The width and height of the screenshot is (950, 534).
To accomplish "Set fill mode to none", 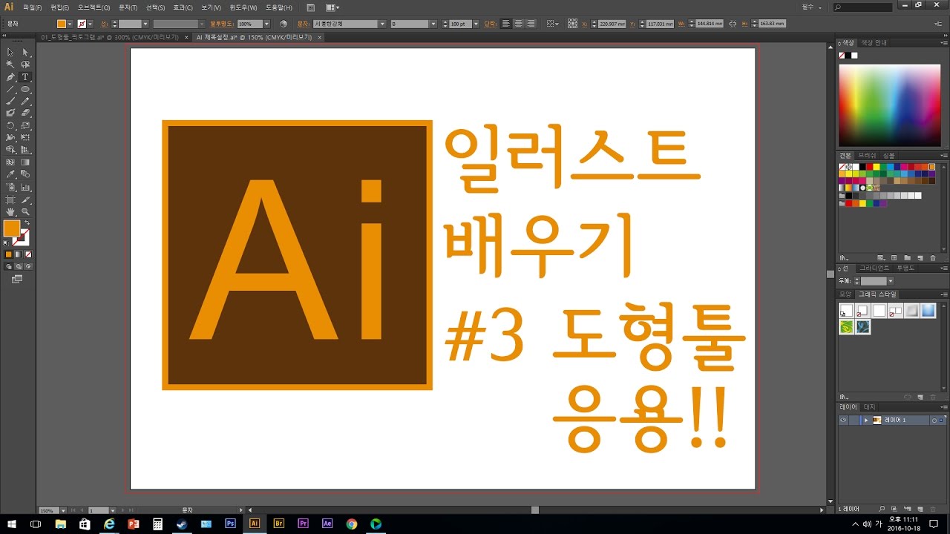I will (x=28, y=254).
